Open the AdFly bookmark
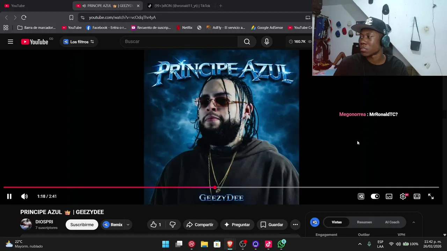This screenshot has width=447, height=251. click(226, 28)
